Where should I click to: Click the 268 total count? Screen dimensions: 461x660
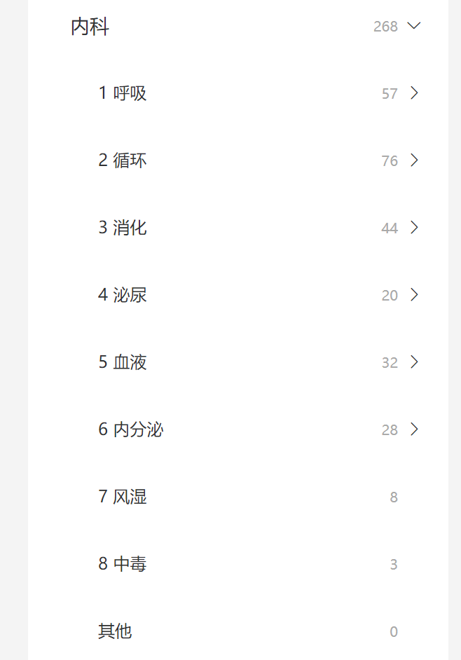[385, 27]
